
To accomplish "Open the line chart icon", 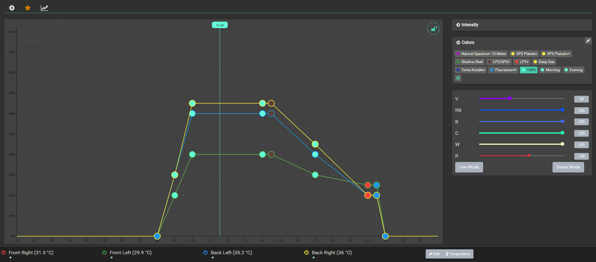I will 44,8.
